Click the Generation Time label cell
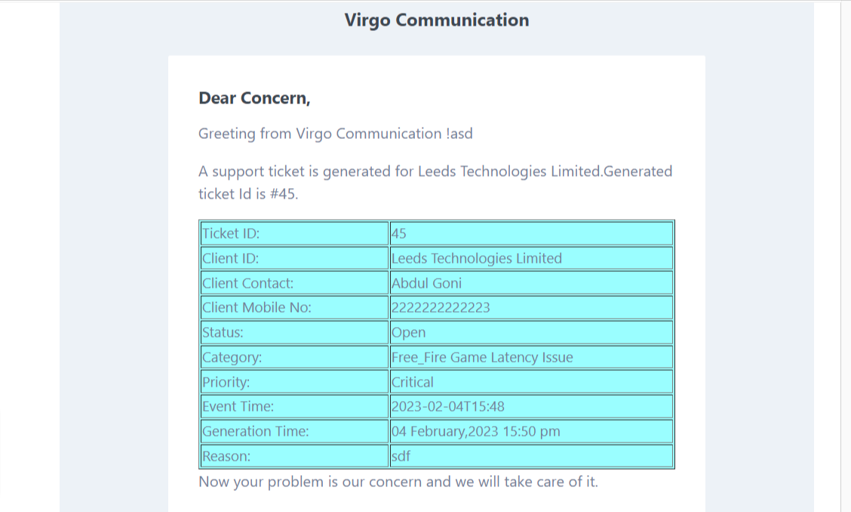Screen dimensions: 851x512 pyautogui.click(x=295, y=431)
